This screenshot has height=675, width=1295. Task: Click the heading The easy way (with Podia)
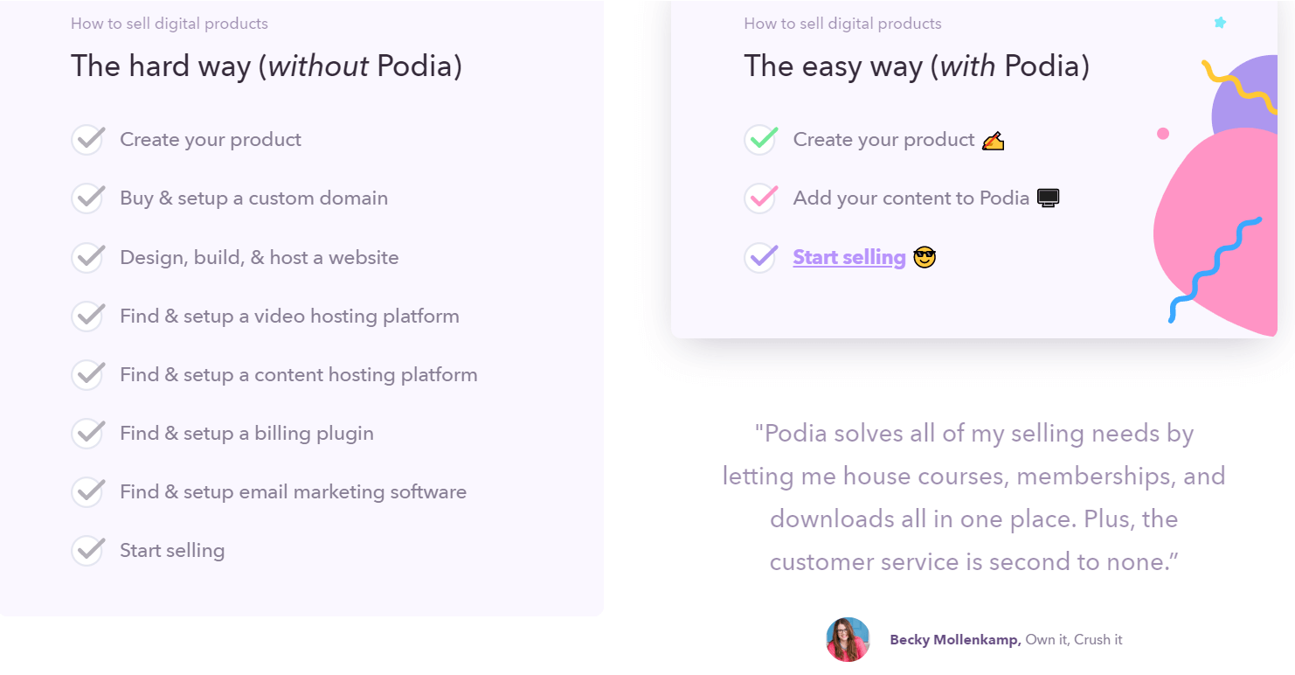(917, 66)
